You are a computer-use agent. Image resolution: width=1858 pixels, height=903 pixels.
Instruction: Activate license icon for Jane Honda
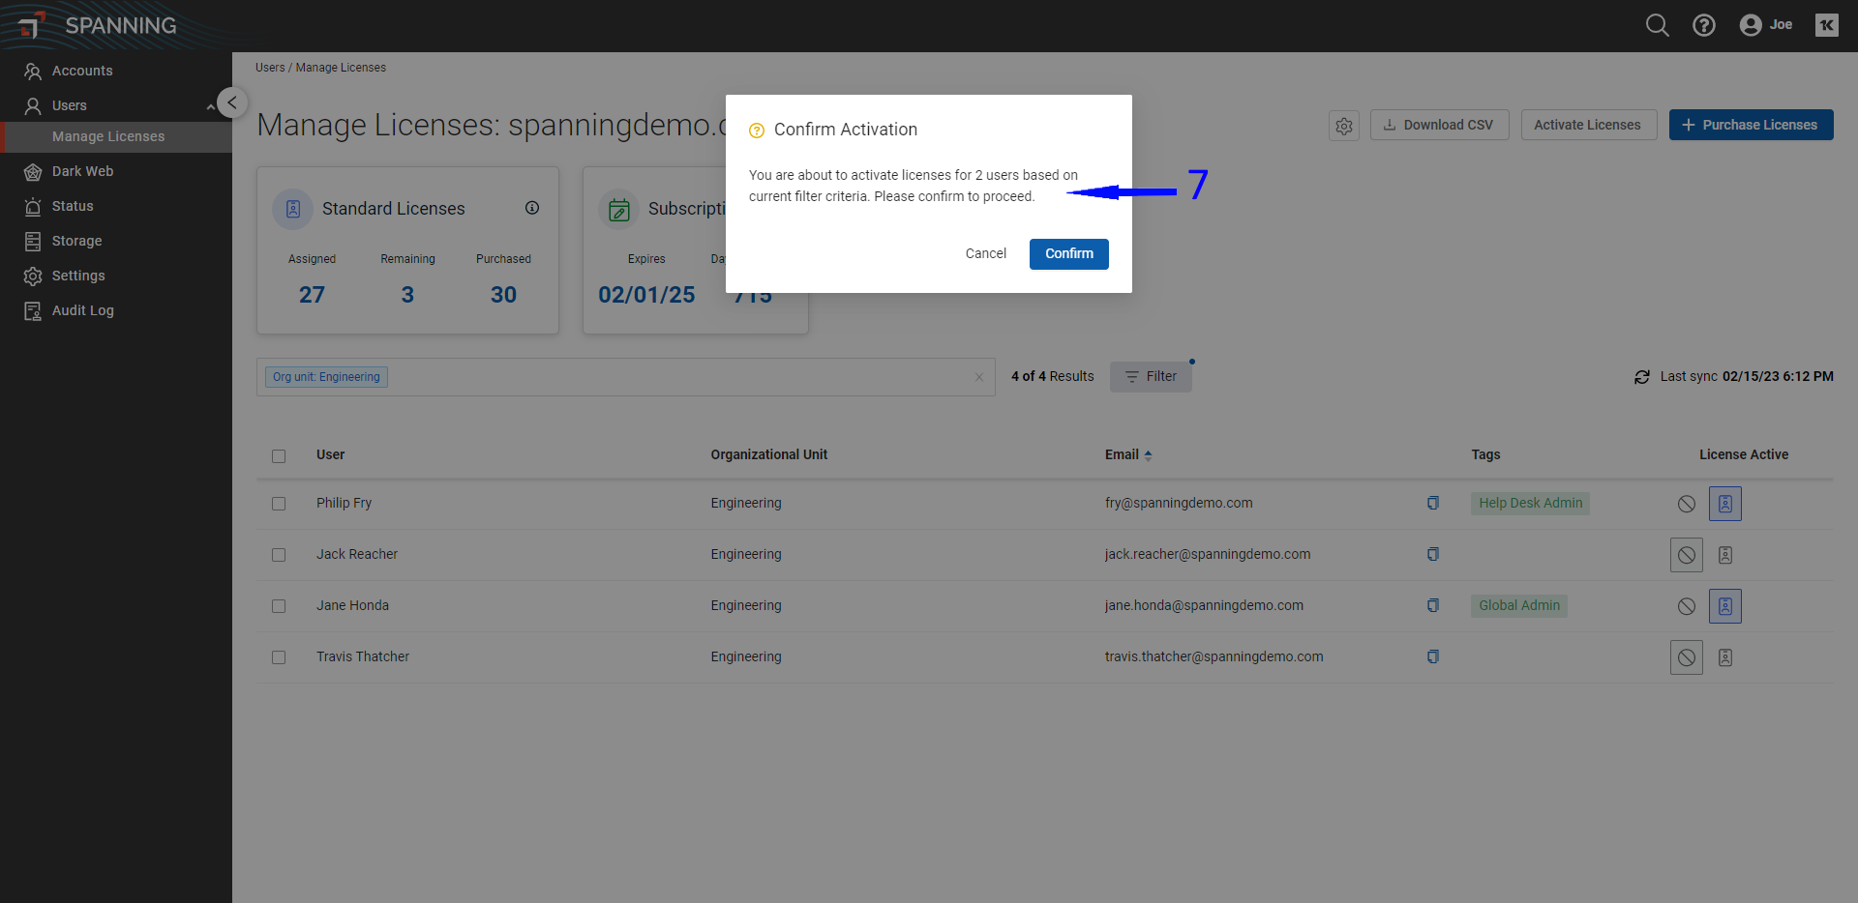pos(1725,606)
